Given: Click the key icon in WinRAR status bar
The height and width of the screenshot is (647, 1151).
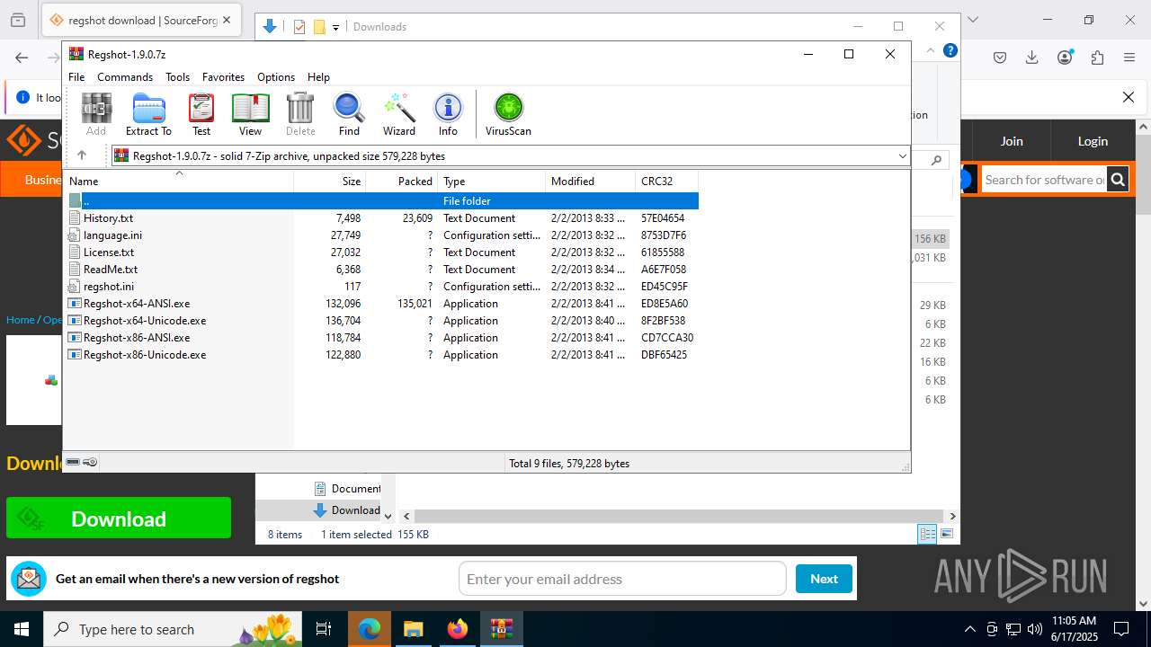Looking at the screenshot, I should coord(90,462).
